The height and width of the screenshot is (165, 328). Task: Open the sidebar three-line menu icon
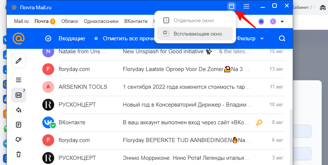coord(19,80)
